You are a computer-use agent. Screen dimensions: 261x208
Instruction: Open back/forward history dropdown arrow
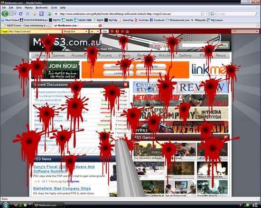point(15,14)
